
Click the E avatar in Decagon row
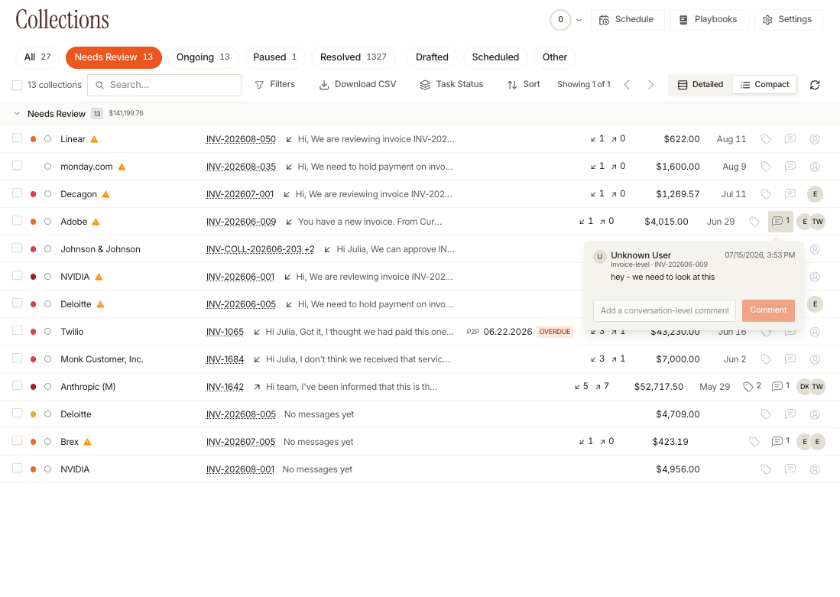point(814,194)
